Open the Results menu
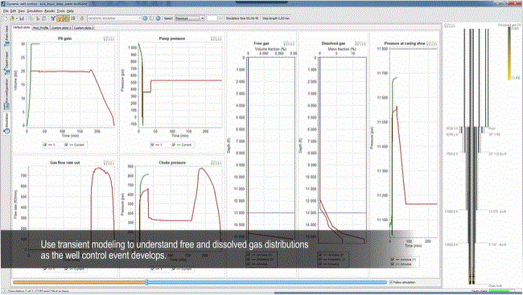The height and width of the screenshot is (295, 523). pyautogui.click(x=49, y=11)
